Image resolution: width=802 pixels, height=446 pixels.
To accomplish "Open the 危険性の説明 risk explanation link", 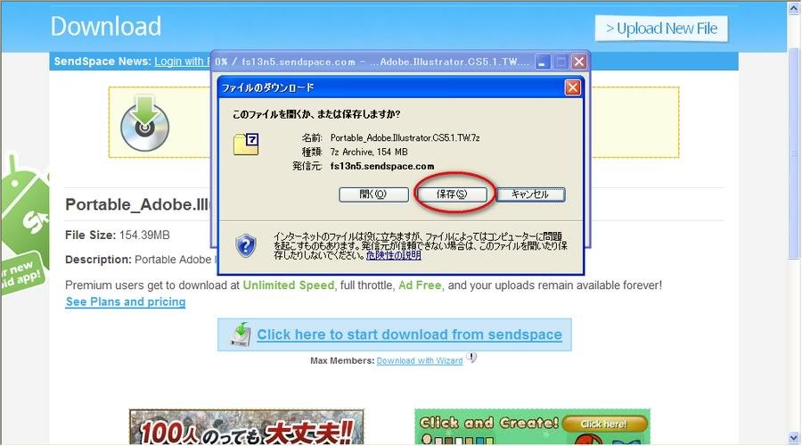I will click(x=393, y=255).
